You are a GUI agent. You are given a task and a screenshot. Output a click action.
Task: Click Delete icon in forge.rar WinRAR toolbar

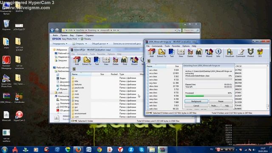(190, 53)
